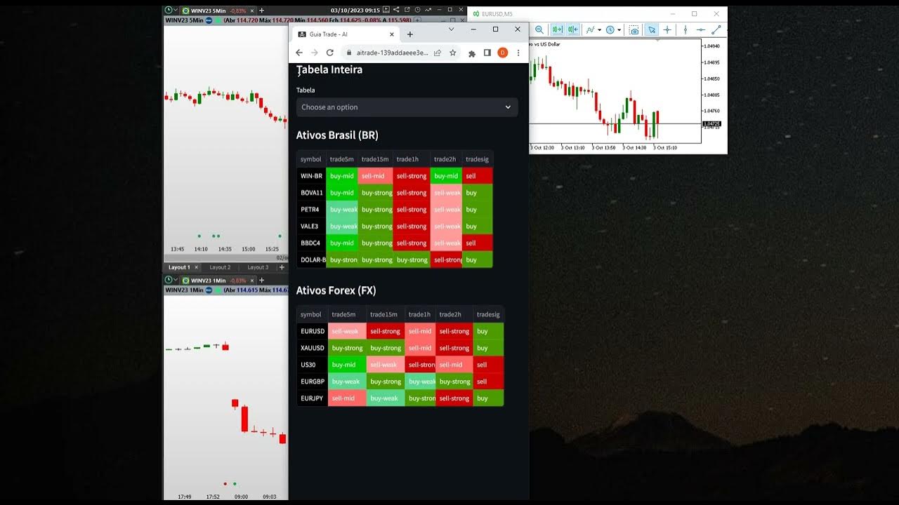Viewport: 899px width, 505px height.
Task: Click clock icon in WINV23 5Min tab bar
Action: click(x=169, y=10)
